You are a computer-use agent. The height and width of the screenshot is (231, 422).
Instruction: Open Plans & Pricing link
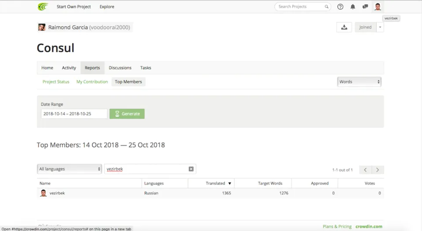point(337,227)
